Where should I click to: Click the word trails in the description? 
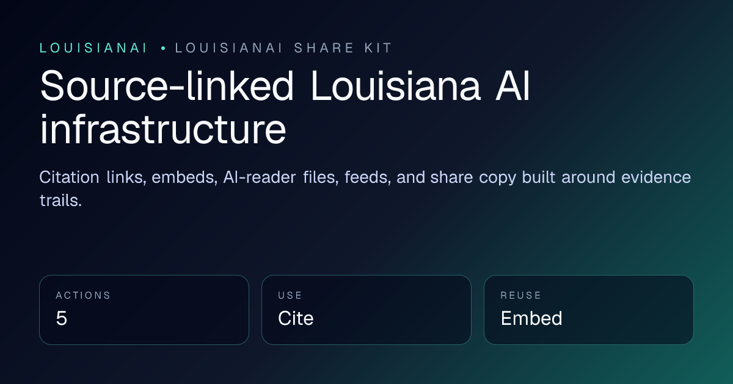(x=60, y=201)
